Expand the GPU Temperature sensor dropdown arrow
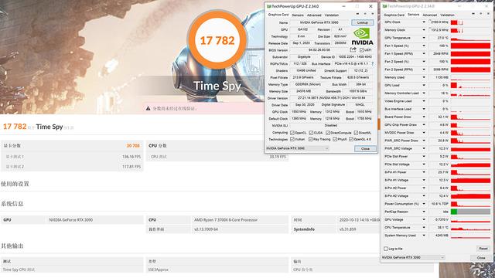The width and height of the screenshot is (495, 278). pos(424,38)
